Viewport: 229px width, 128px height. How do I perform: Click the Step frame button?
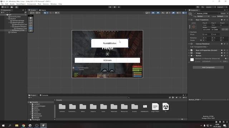(119, 7)
